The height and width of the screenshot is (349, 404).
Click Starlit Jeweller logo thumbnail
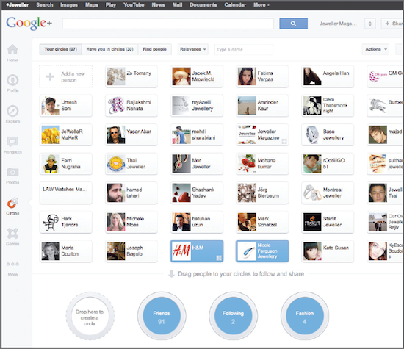point(312,222)
